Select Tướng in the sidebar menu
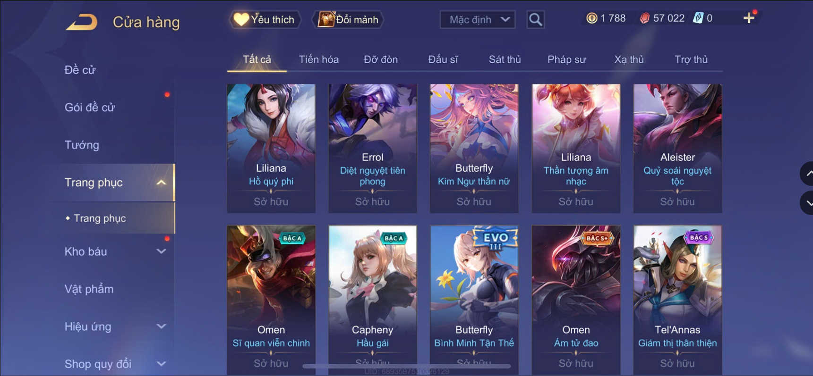The image size is (813, 376). coord(82,145)
